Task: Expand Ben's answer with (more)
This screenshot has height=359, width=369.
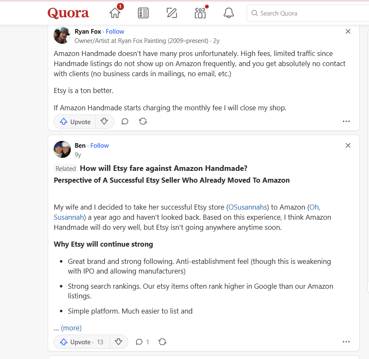Action: pos(71,328)
